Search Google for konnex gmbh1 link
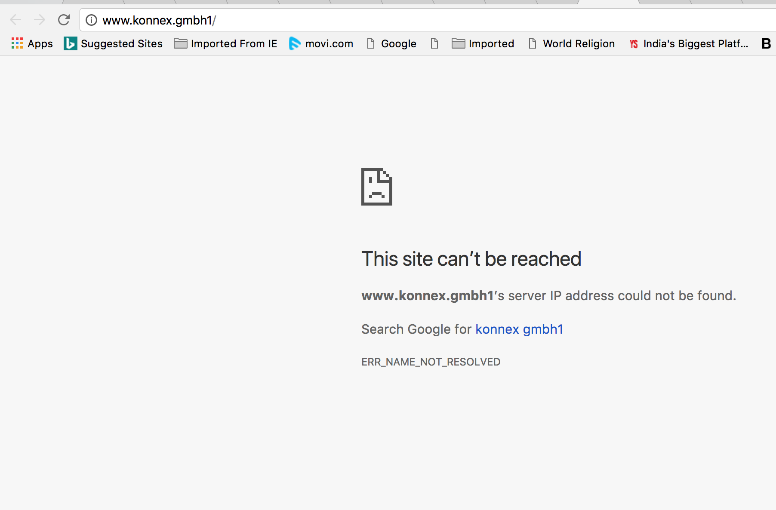This screenshot has height=510, width=776. tap(519, 329)
